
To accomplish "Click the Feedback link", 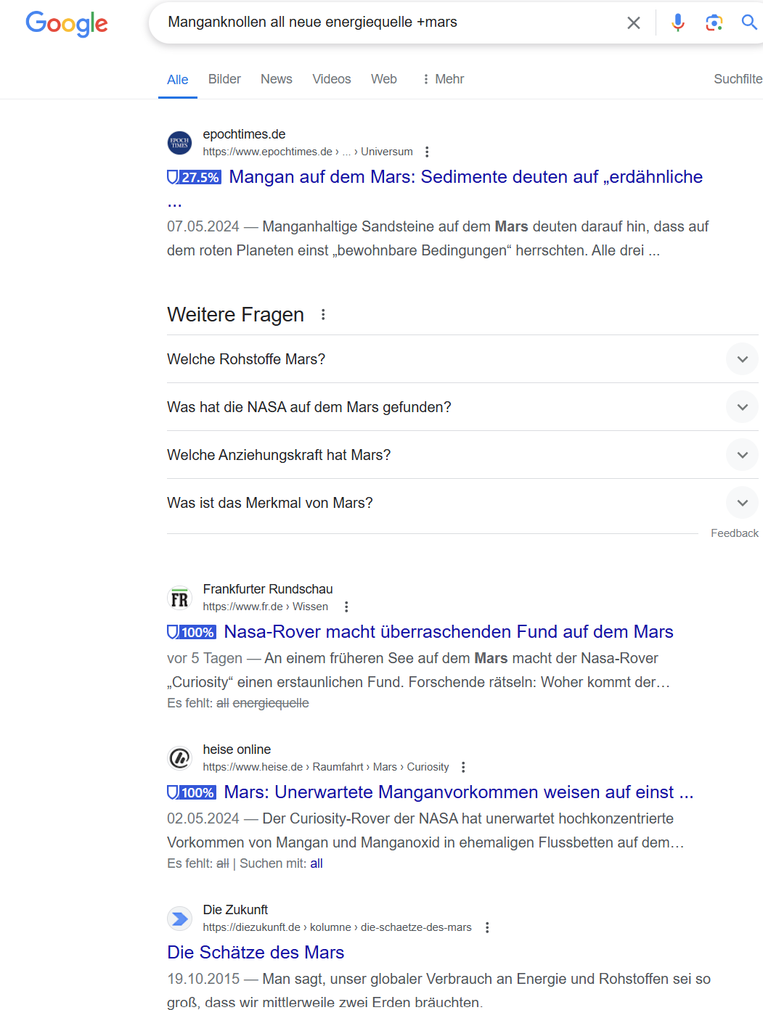I will [x=735, y=533].
